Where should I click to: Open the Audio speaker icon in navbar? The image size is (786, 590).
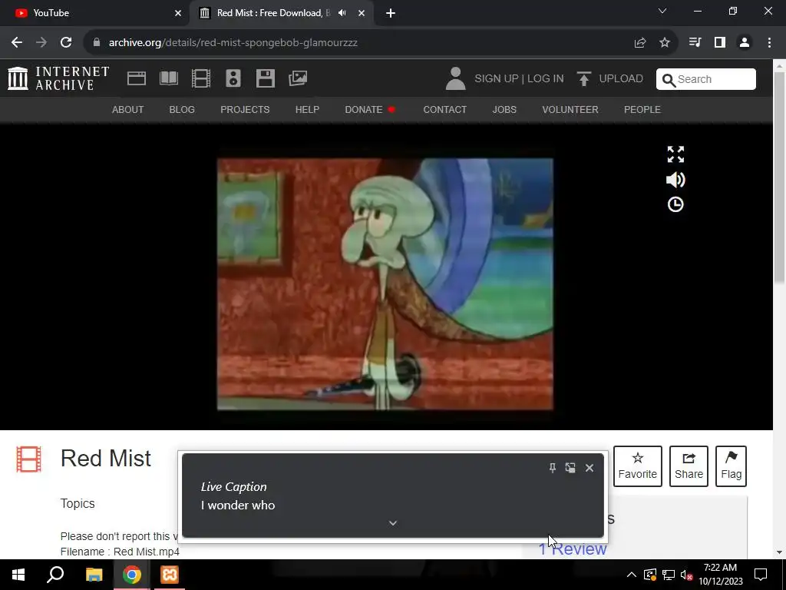coord(233,78)
